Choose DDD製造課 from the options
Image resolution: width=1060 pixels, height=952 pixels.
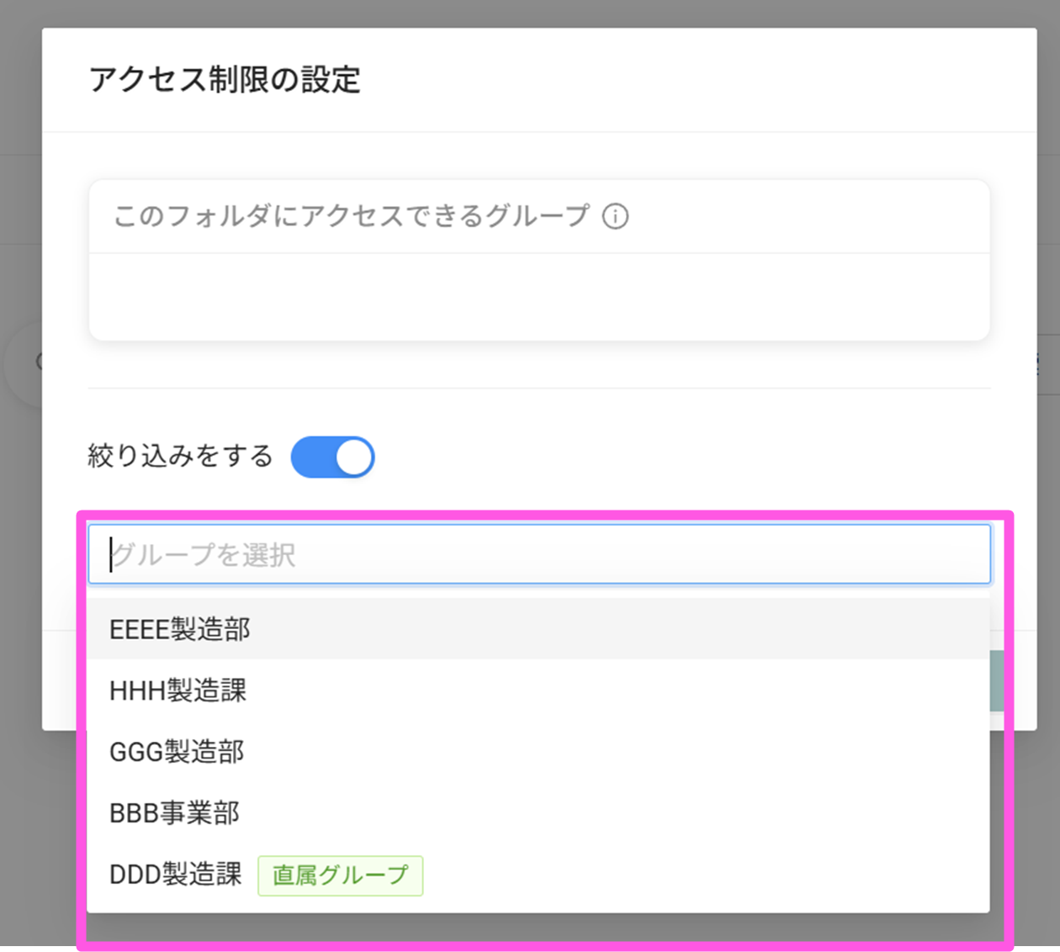click(176, 875)
